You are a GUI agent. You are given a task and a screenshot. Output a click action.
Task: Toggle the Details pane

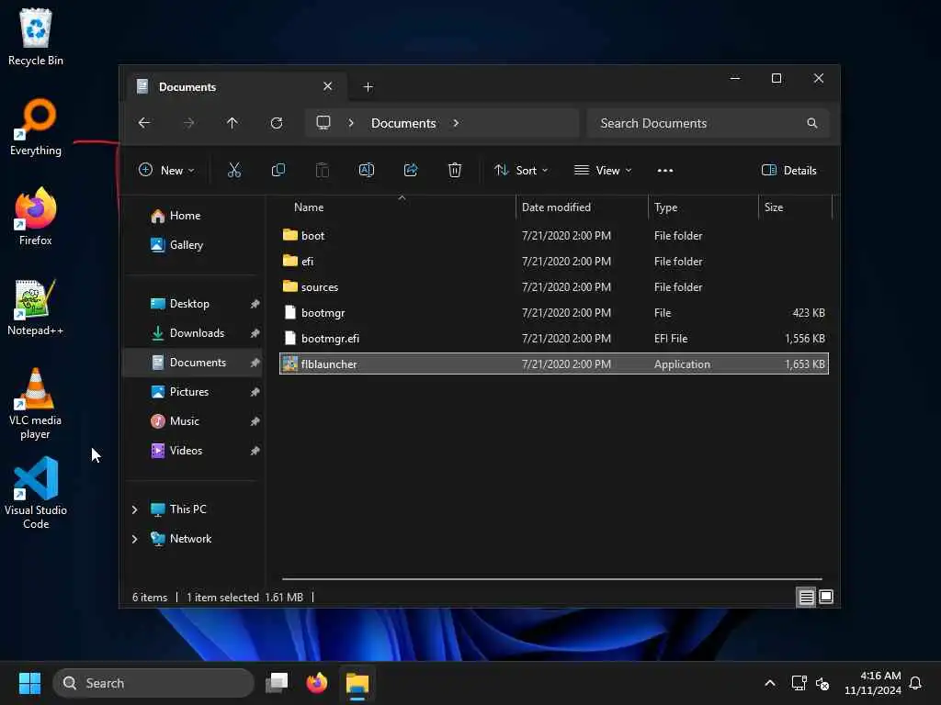point(789,170)
